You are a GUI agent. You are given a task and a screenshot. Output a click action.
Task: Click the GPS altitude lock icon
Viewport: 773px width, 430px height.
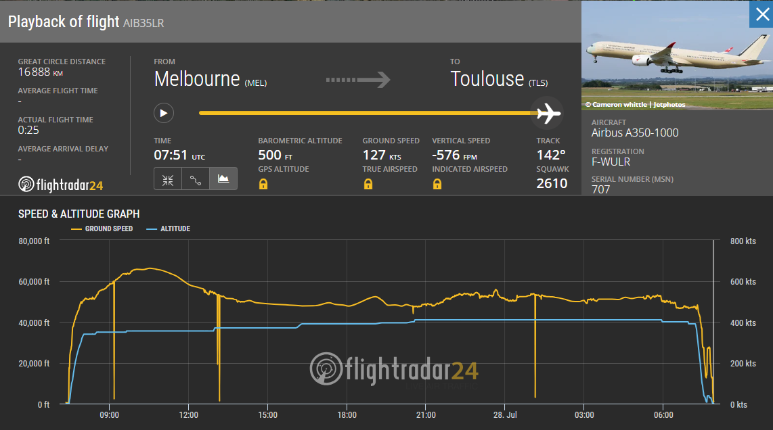click(x=263, y=184)
